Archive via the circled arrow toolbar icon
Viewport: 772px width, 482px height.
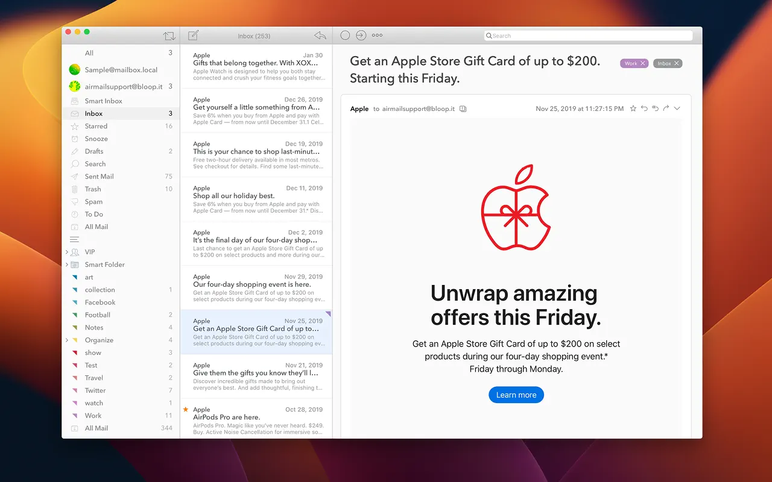[x=361, y=35]
